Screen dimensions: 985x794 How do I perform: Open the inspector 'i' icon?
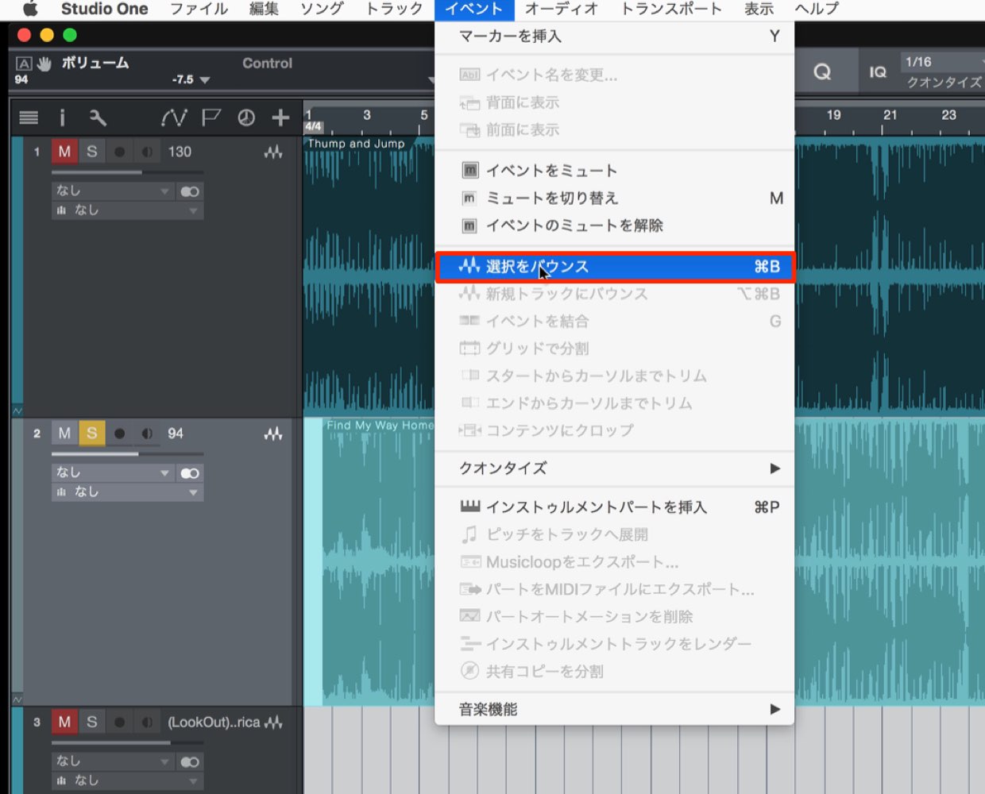(x=63, y=118)
